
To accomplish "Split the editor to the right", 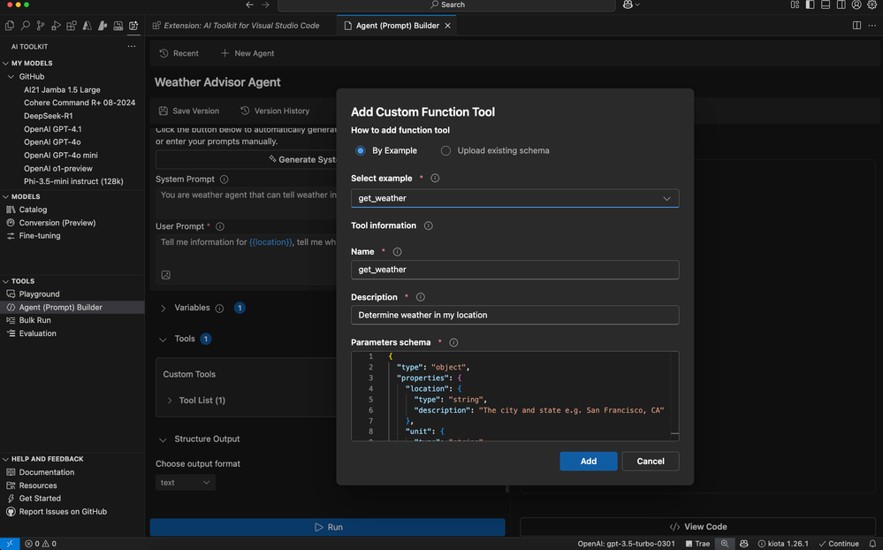I will coord(856,26).
